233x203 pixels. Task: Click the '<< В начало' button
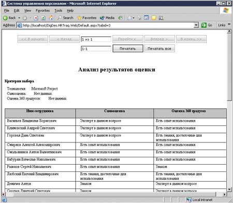33,39
